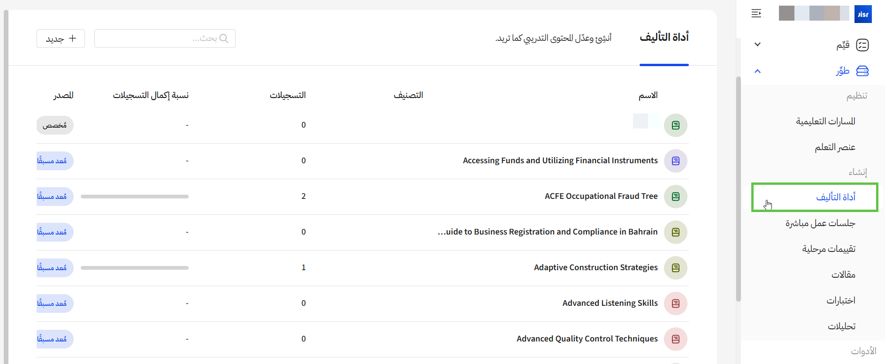This screenshot has width=885, height=364.
Task: Click the ACFE Occupational Fraud Tree completion progress bar
Action: point(135,197)
